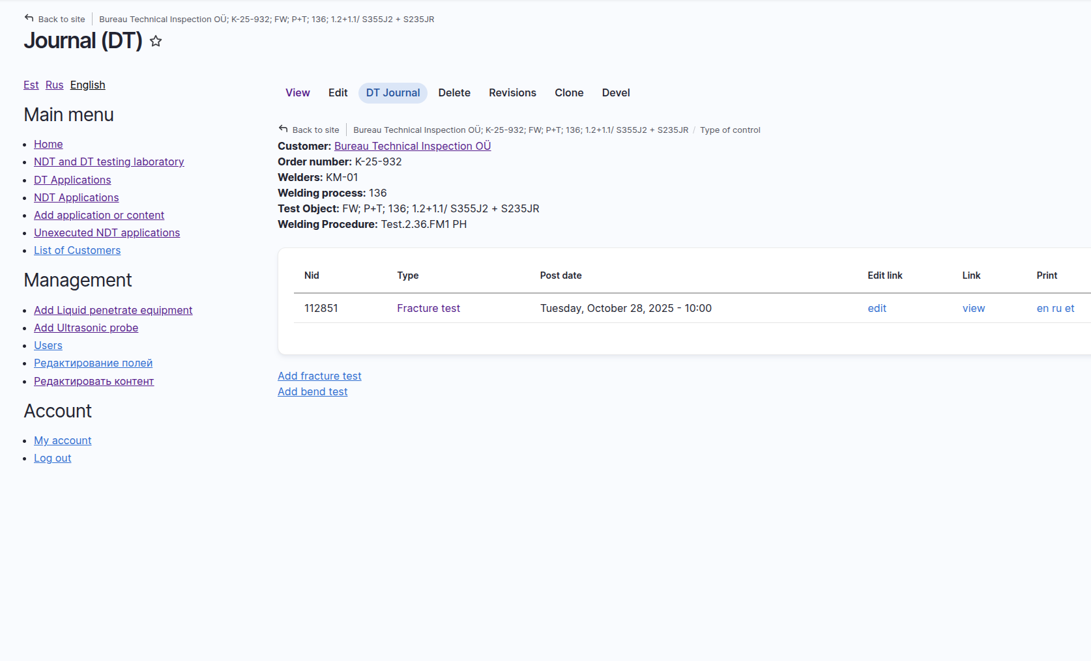
Task: Click Log out in Account menu
Action: click(x=52, y=458)
